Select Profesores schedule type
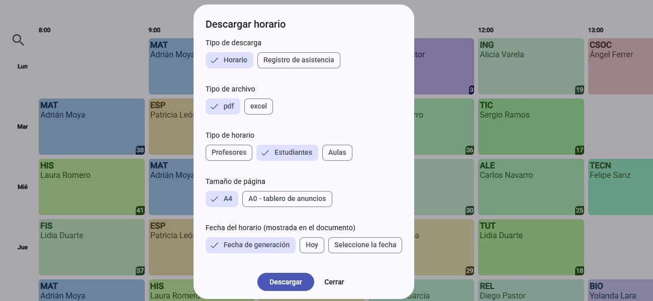The width and height of the screenshot is (653, 301). click(229, 153)
